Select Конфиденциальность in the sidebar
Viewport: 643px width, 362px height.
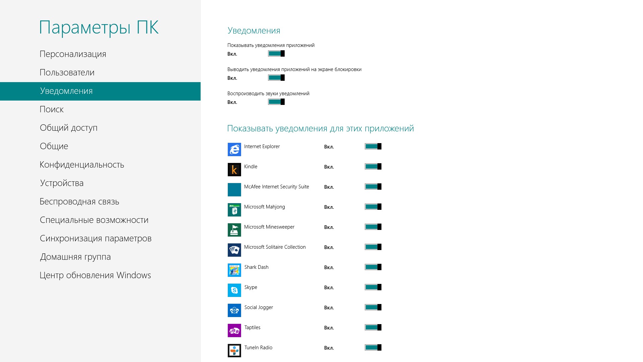coord(82,165)
